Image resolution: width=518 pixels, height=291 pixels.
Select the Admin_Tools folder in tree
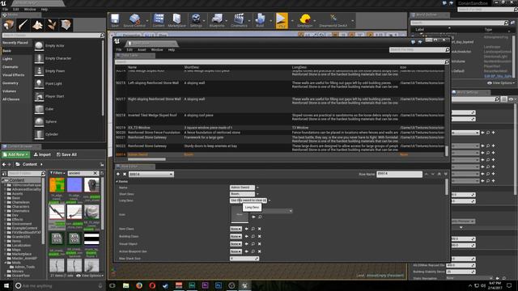25,267
